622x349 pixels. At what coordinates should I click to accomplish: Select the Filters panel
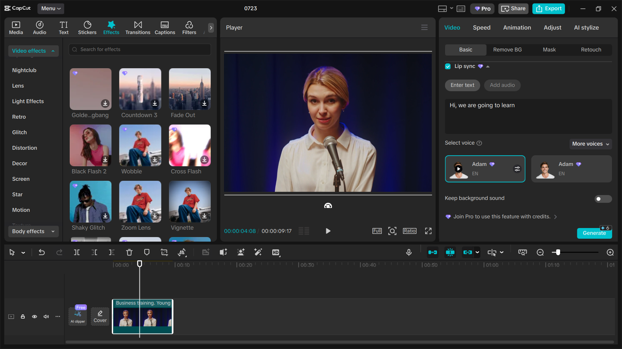(189, 27)
